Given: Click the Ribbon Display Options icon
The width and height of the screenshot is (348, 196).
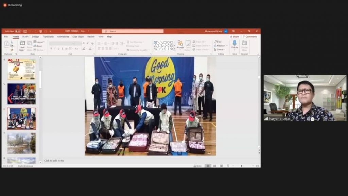Looking at the screenshot, I should coord(233,31).
